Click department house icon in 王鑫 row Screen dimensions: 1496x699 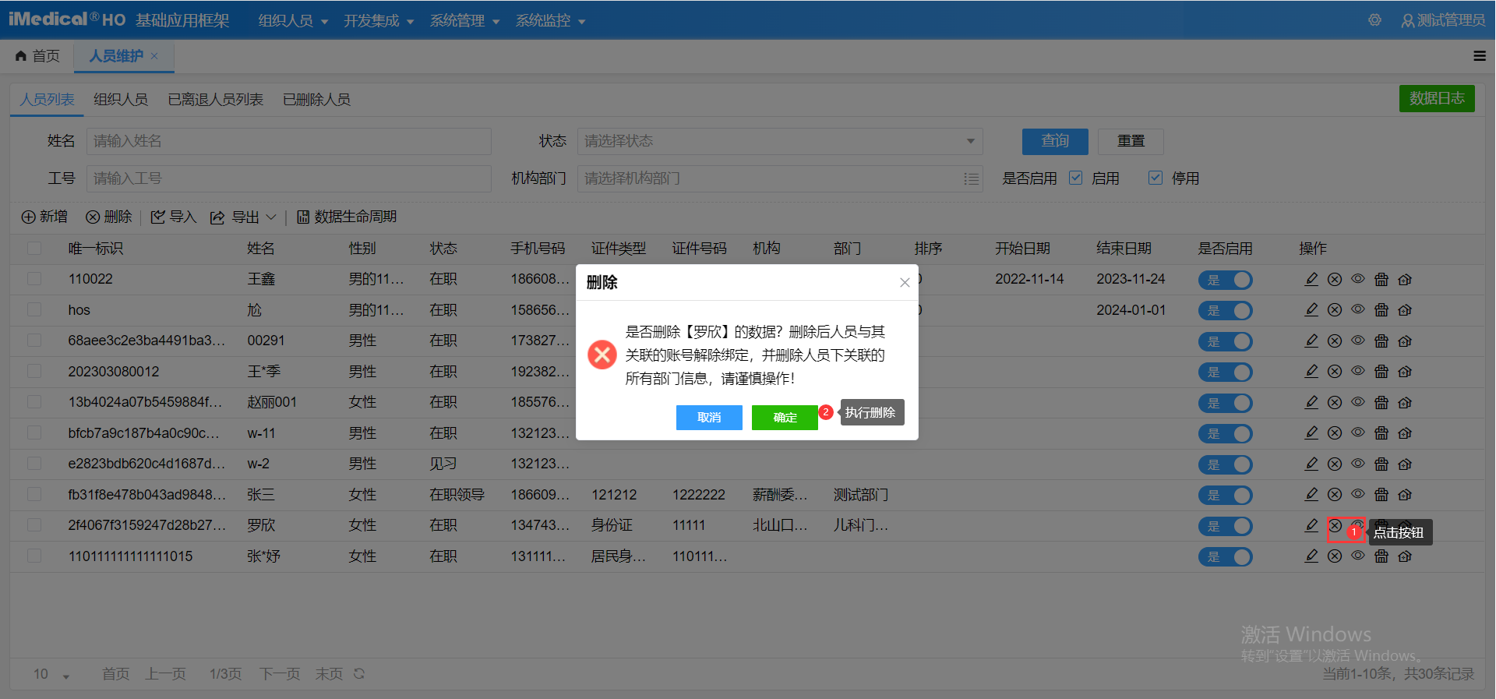pyautogui.click(x=1405, y=279)
